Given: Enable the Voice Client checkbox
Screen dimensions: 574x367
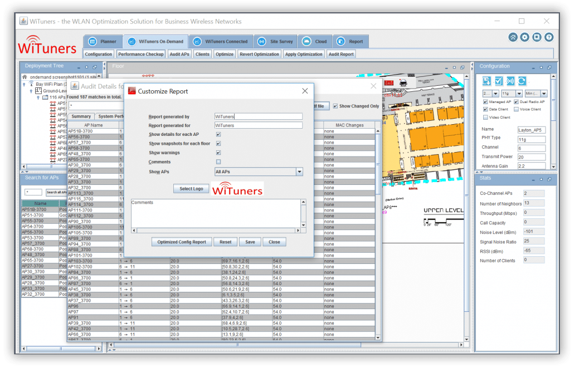Looking at the screenshot, I should 516,109.
